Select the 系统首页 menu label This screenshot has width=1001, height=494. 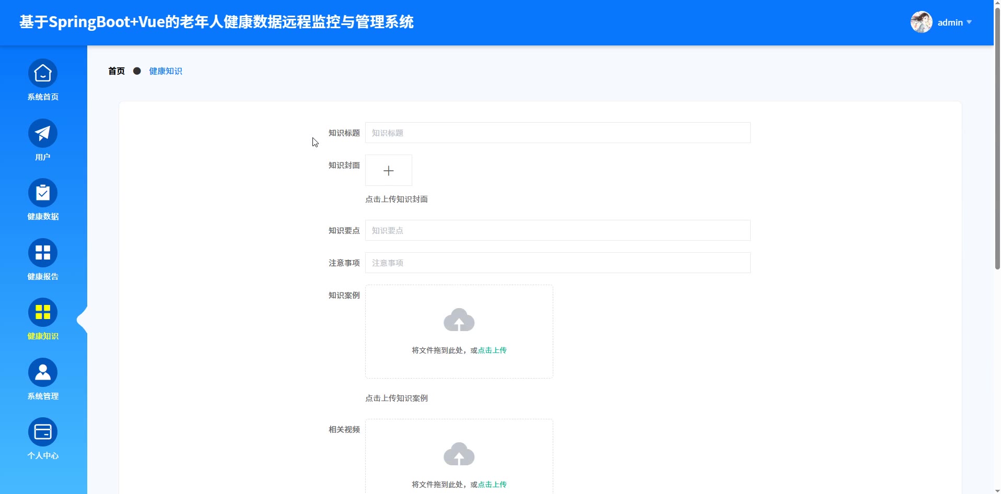(43, 97)
